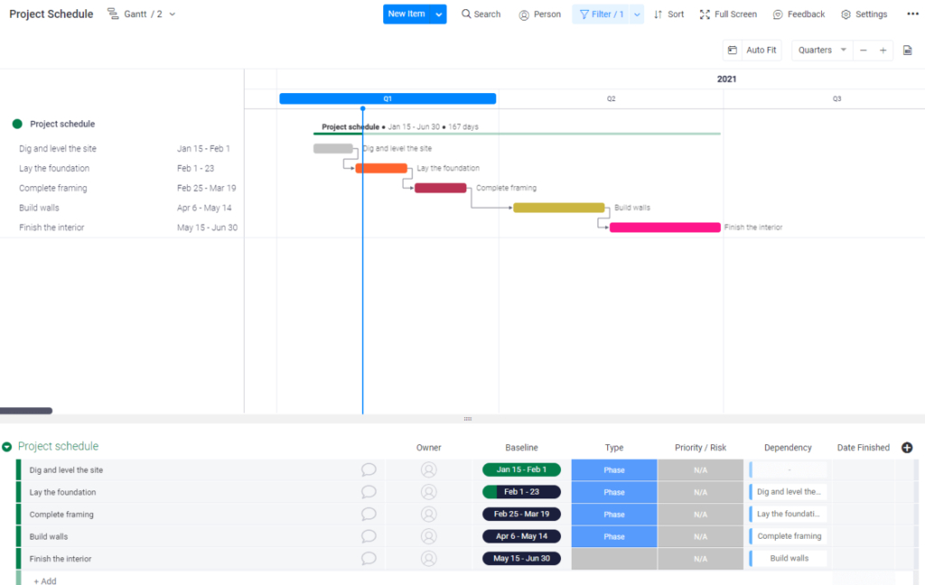Screen dimensions: 925x585
Task: Click + Add to create a new item
Action: coord(43,580)
